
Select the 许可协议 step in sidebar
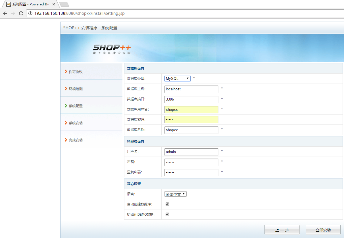click(x=76, y=72)
